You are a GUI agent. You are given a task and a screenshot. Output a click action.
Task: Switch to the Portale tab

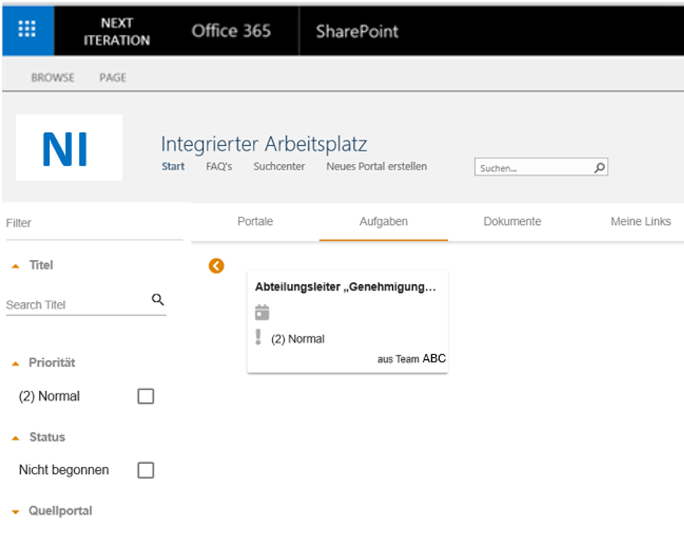point(255,222)
